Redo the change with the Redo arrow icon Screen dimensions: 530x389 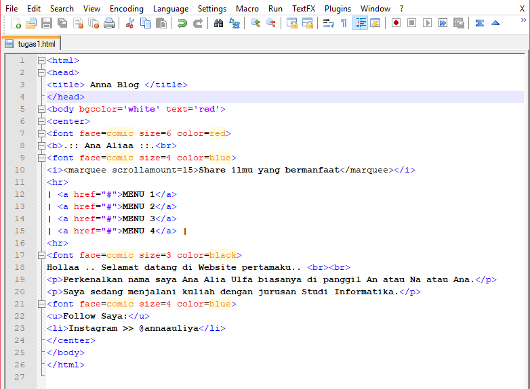point(198,23)
